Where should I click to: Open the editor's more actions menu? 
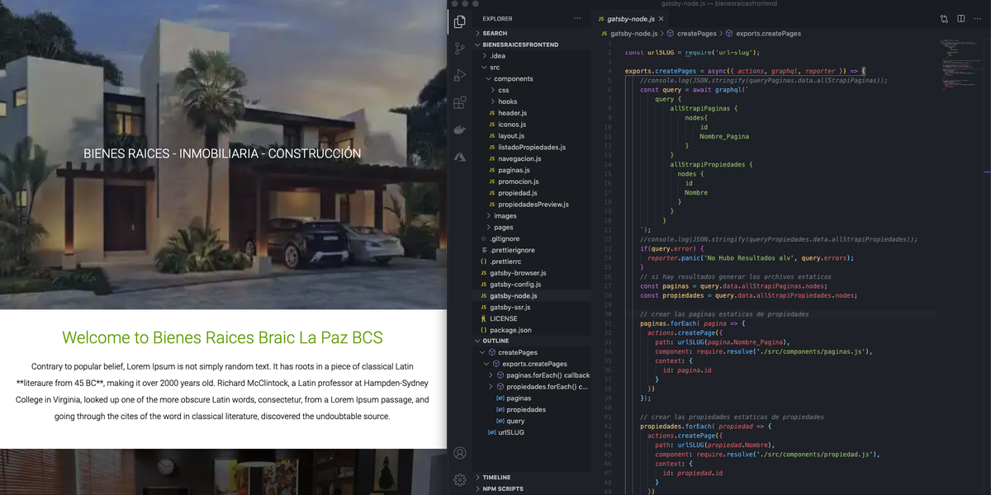coord(979,18)
